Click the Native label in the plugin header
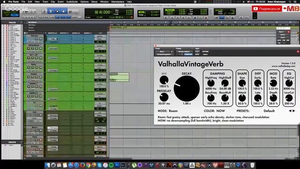 pos(205,54)
